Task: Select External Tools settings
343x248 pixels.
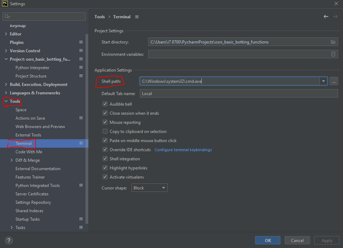Action: [x=28, y=135]
